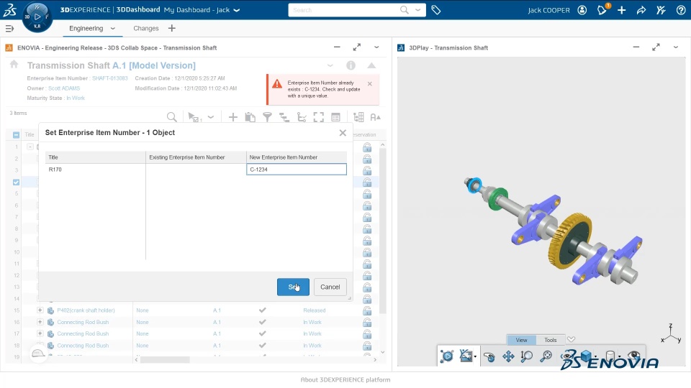Dismiss the Enterprise Item Number error alert
Screen dimensions: 691x388
[x=370, y=83]
